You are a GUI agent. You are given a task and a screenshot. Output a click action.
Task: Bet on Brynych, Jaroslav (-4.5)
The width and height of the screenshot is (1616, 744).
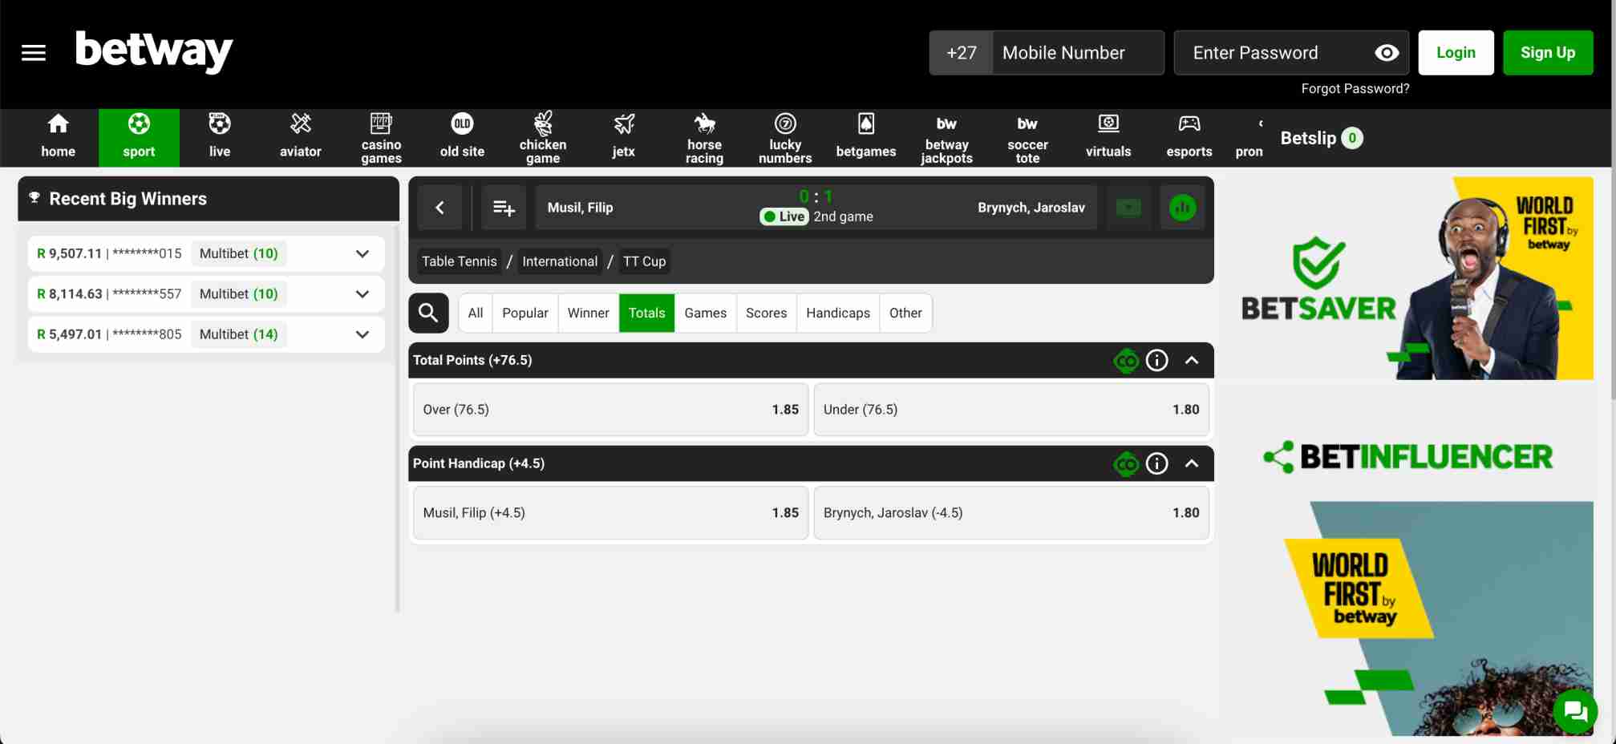point(1011,513)
